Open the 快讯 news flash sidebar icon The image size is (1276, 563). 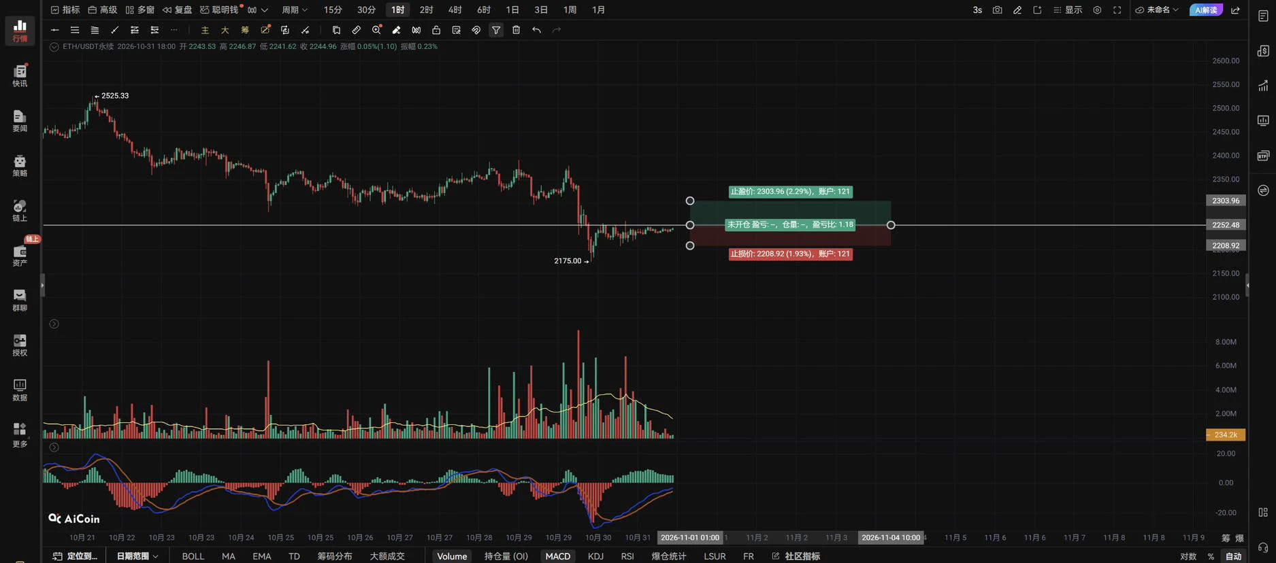(x=20, y=75)
